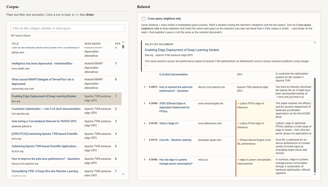The image size is (328, 187).
Task: Click the Related panel scrollbar thumb
Action: click(315, 125)
